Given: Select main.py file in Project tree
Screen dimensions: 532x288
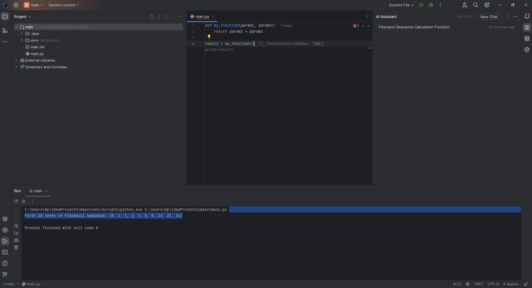Looking at the screenshot, I should pyautogui.click(x=37, y=54).
